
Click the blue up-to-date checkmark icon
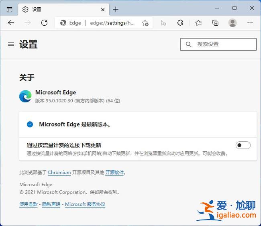pos(30,124)
